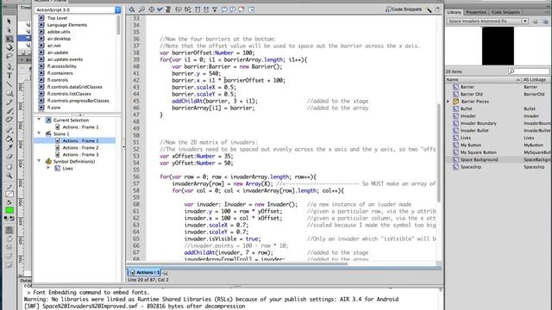Select Actions : Frame 1 under Current Selection
The height and width of the screenshot is (310, 552).
pyautogui.click(x=80, y=127)
